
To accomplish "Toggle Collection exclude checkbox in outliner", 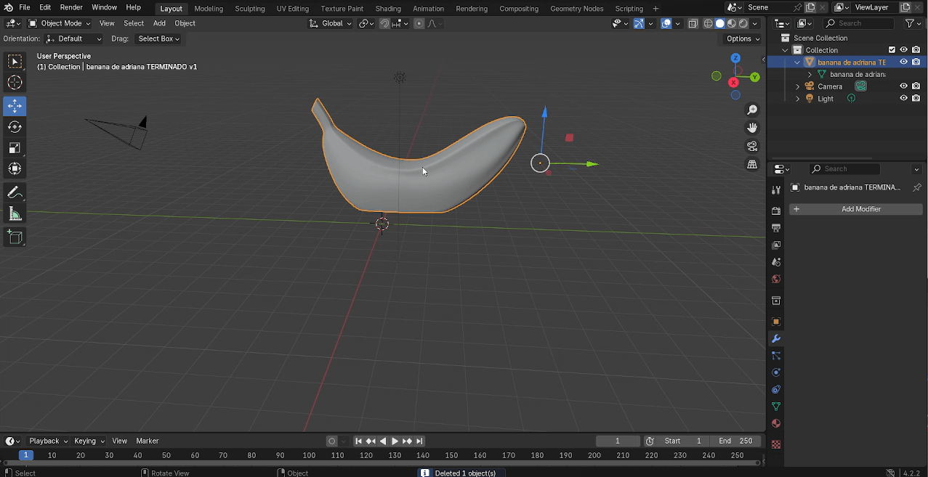I will (892, 50).
